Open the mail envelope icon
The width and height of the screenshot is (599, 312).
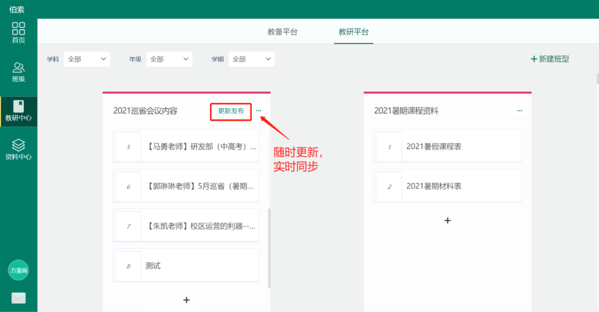click(18, 298)
